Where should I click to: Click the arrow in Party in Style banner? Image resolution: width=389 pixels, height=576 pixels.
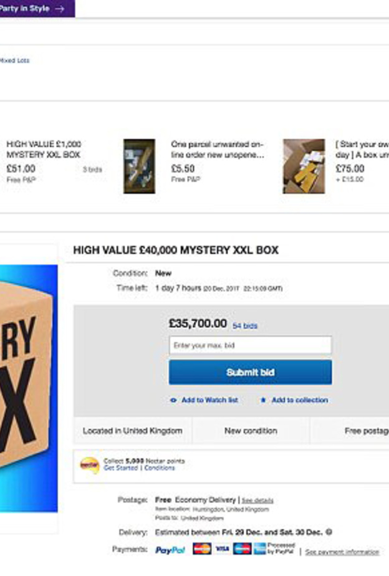point(60,9)
